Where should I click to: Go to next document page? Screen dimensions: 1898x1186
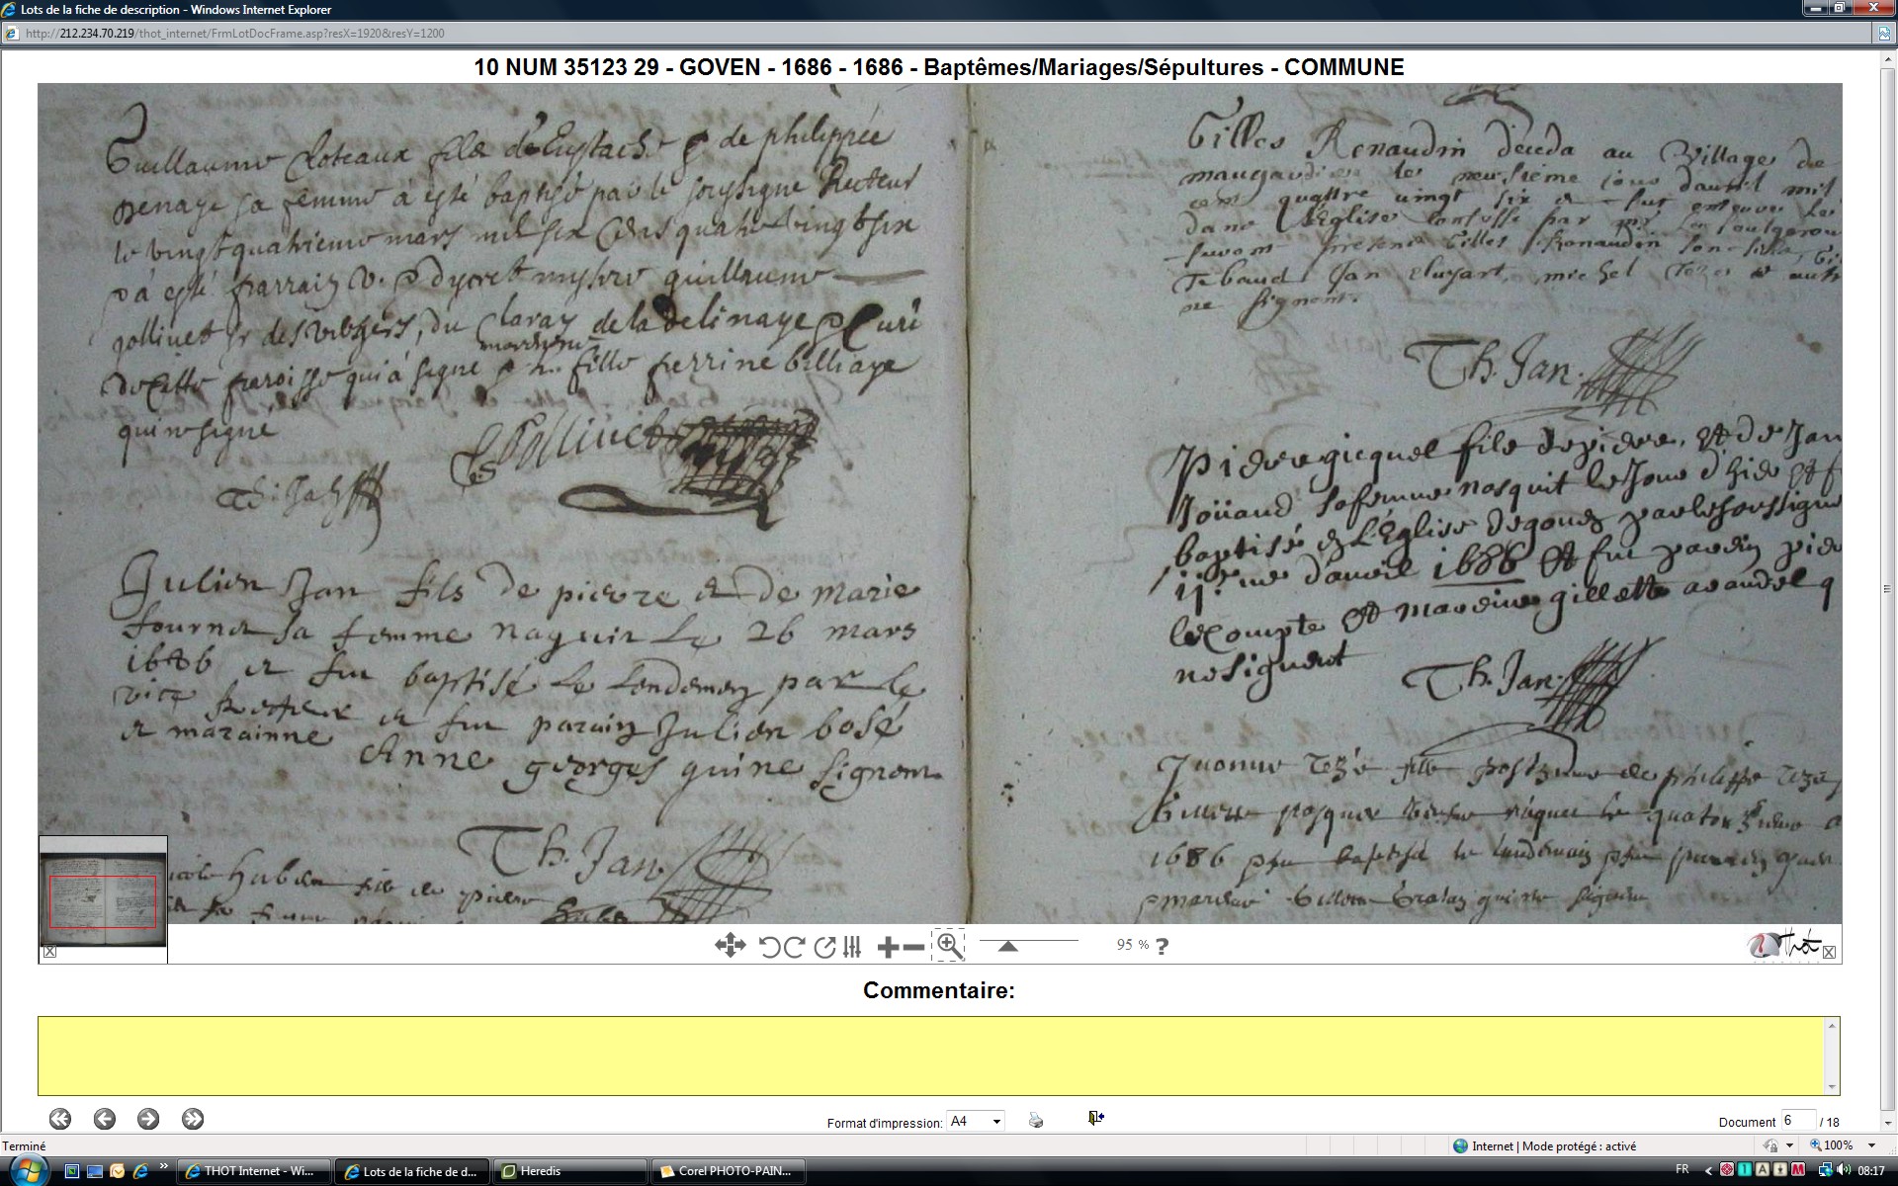pos(148,1119)
